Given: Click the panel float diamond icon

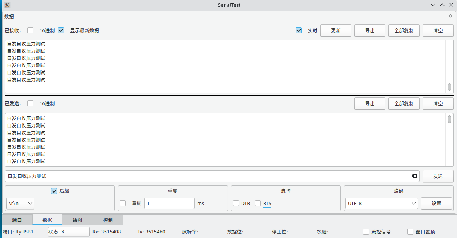Looking at the screenshot, I should pyautogui.click(x=451, y=16).
